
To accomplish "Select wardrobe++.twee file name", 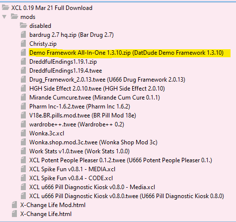I will (77, 124).
